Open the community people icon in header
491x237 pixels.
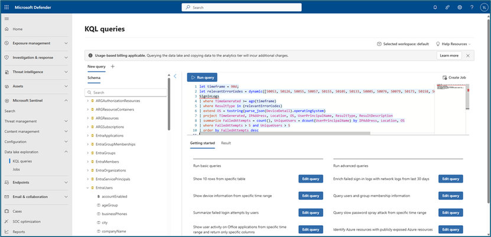pyautogui.click(x=447, y=7)
